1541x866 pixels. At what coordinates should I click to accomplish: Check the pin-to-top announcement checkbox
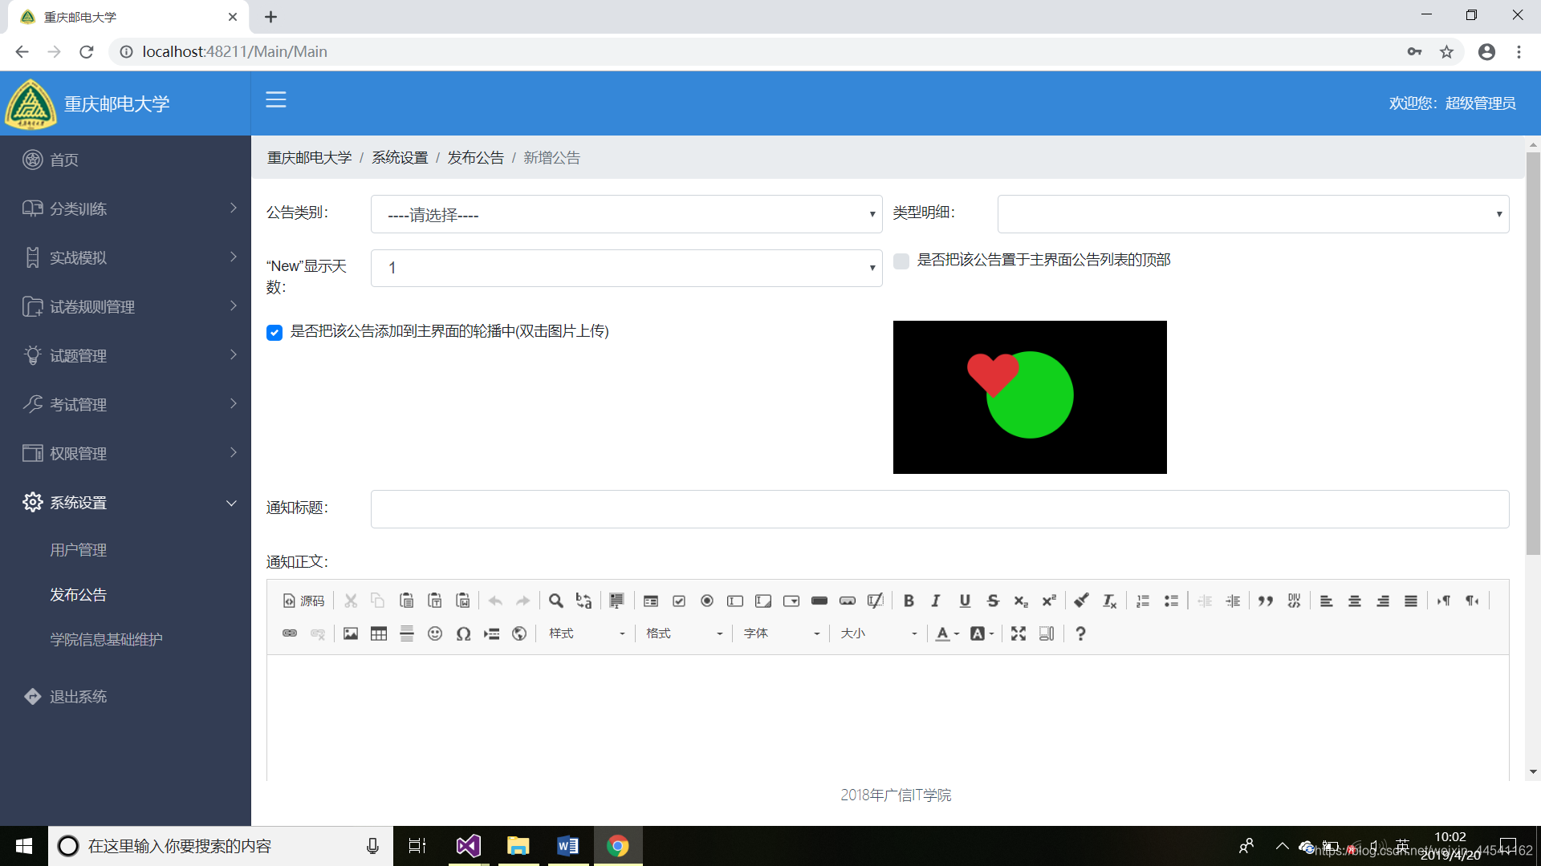(x=901, y=261)
